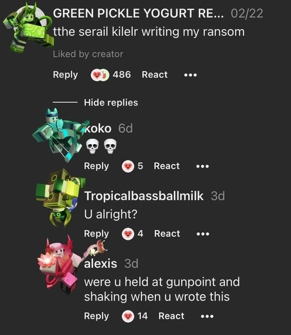Reply to alexis's gunpoint comment

pyautogui.click(x=96, y=316)
